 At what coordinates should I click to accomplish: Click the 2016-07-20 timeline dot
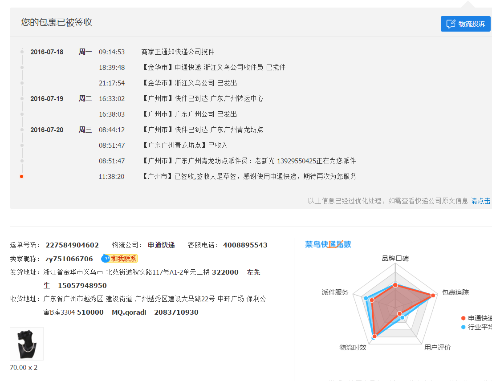[22, 130]
